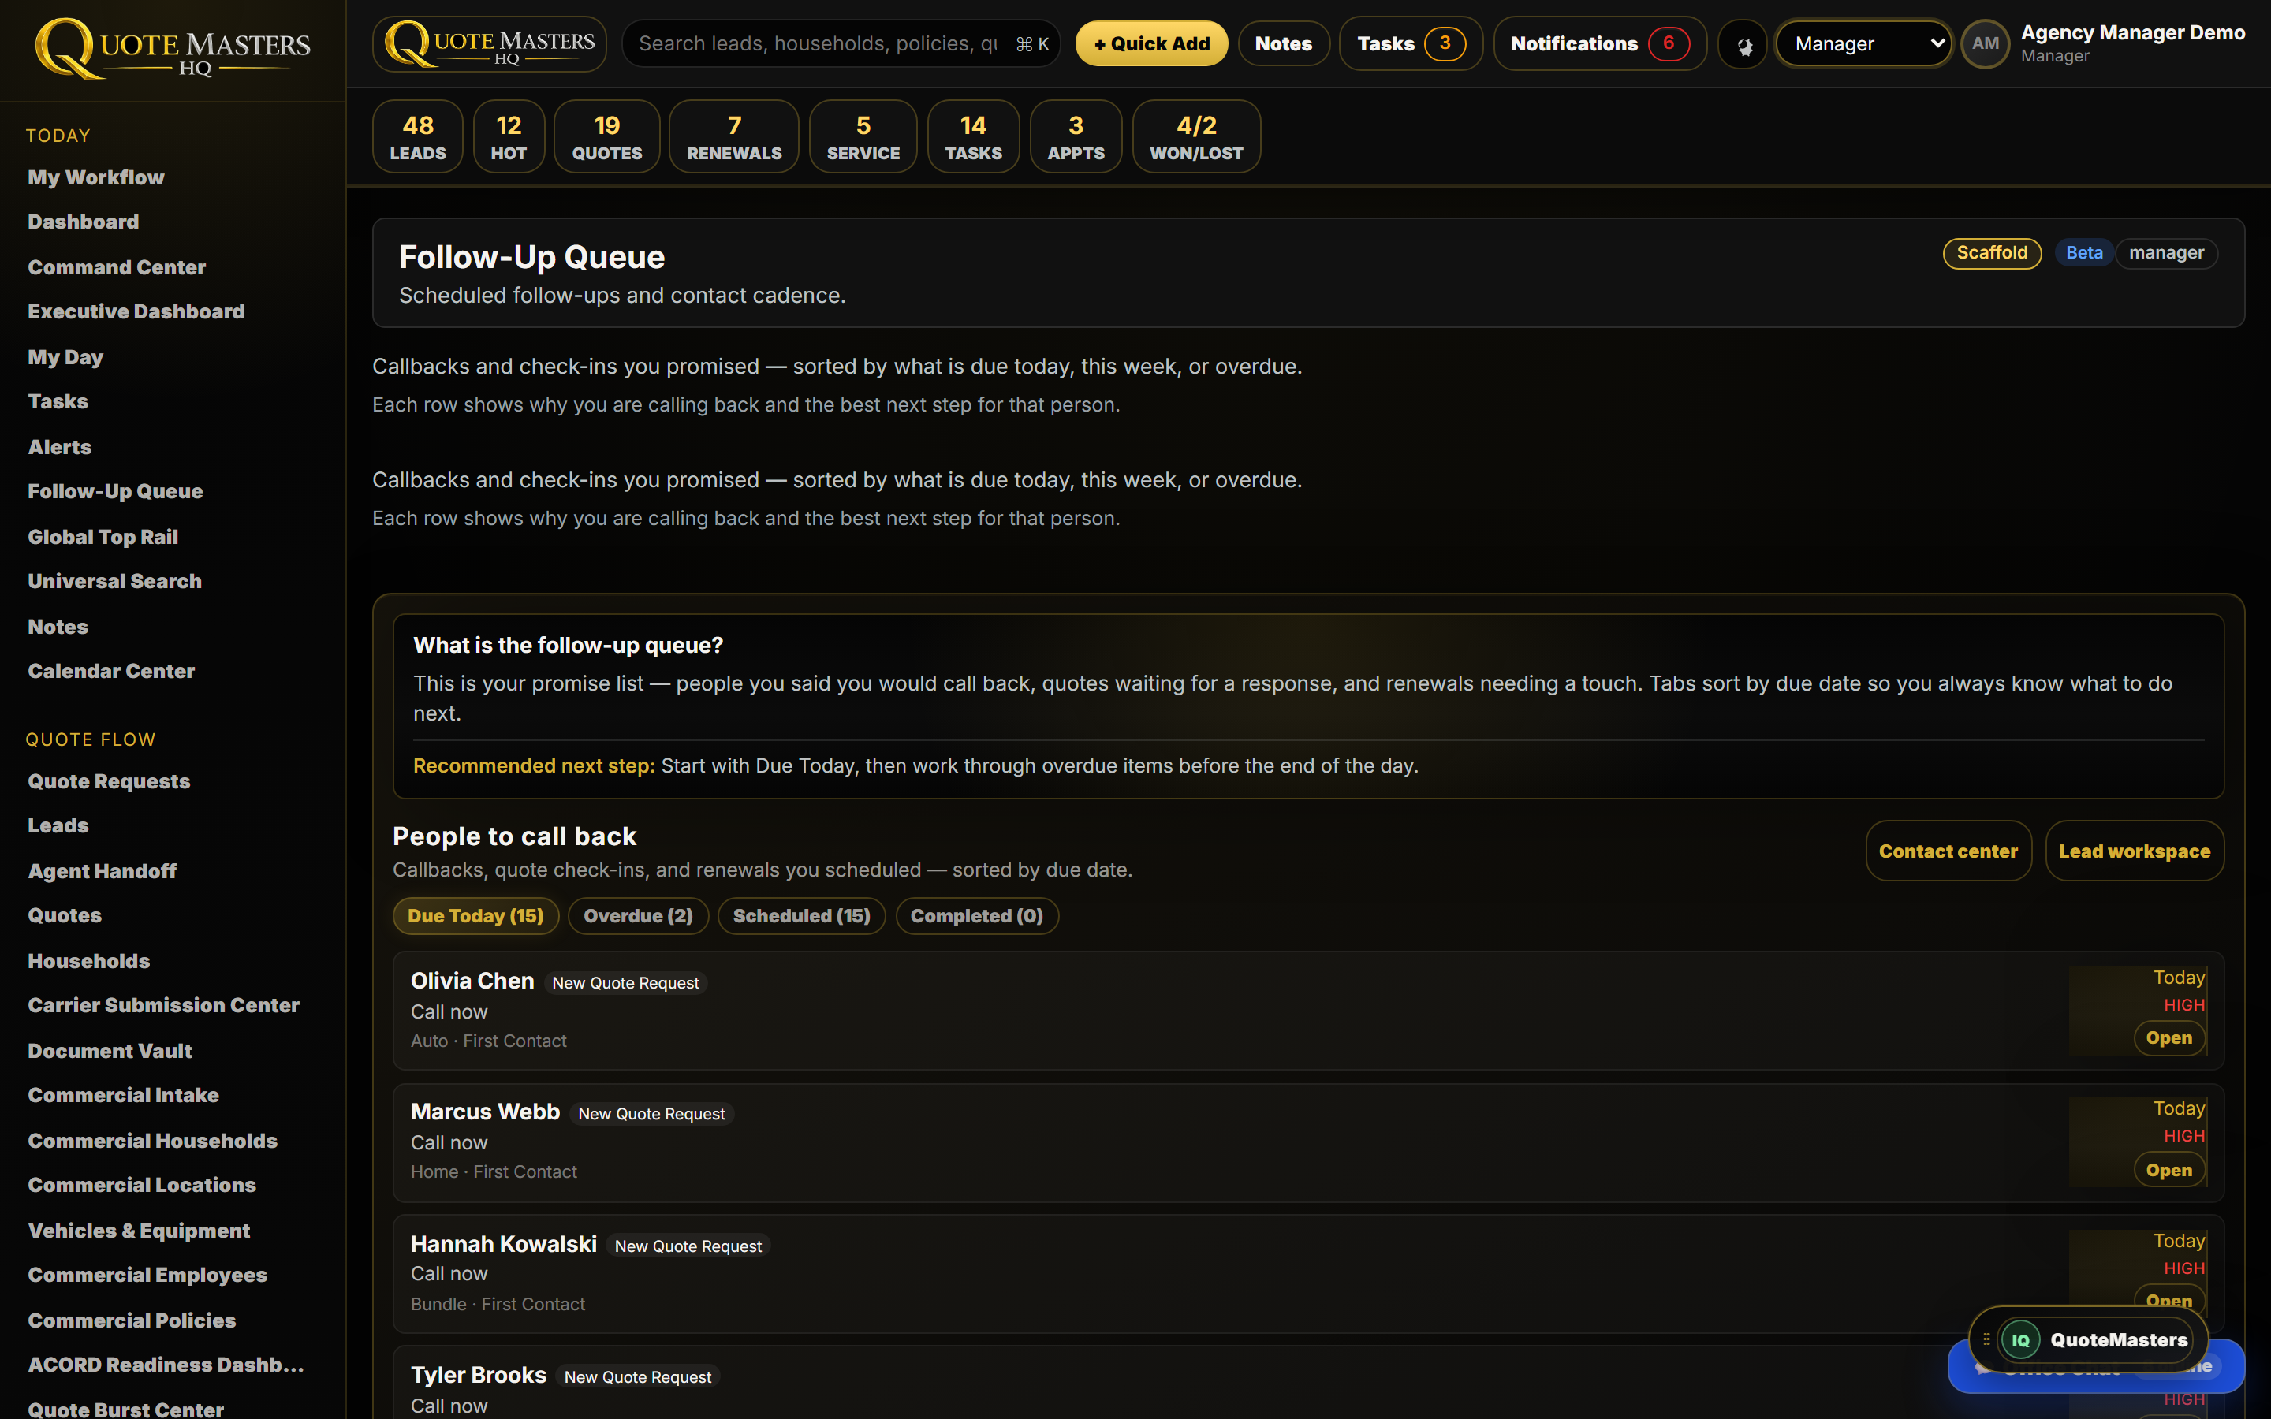This screenshot has height=1419, width=2271.
Task: Click Tyler Brooks' name
Action: click(x=479, y=1376)
